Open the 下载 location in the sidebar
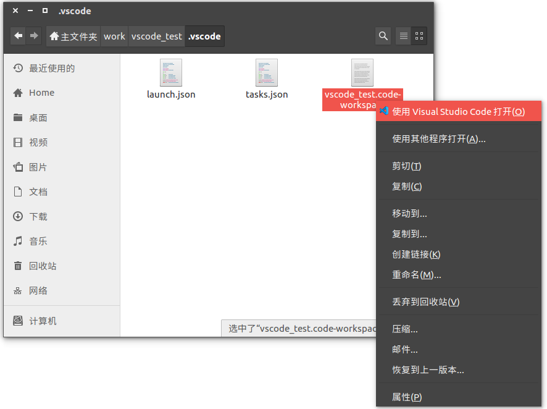This screenshot has width=547, height=409. pos(62,216)
